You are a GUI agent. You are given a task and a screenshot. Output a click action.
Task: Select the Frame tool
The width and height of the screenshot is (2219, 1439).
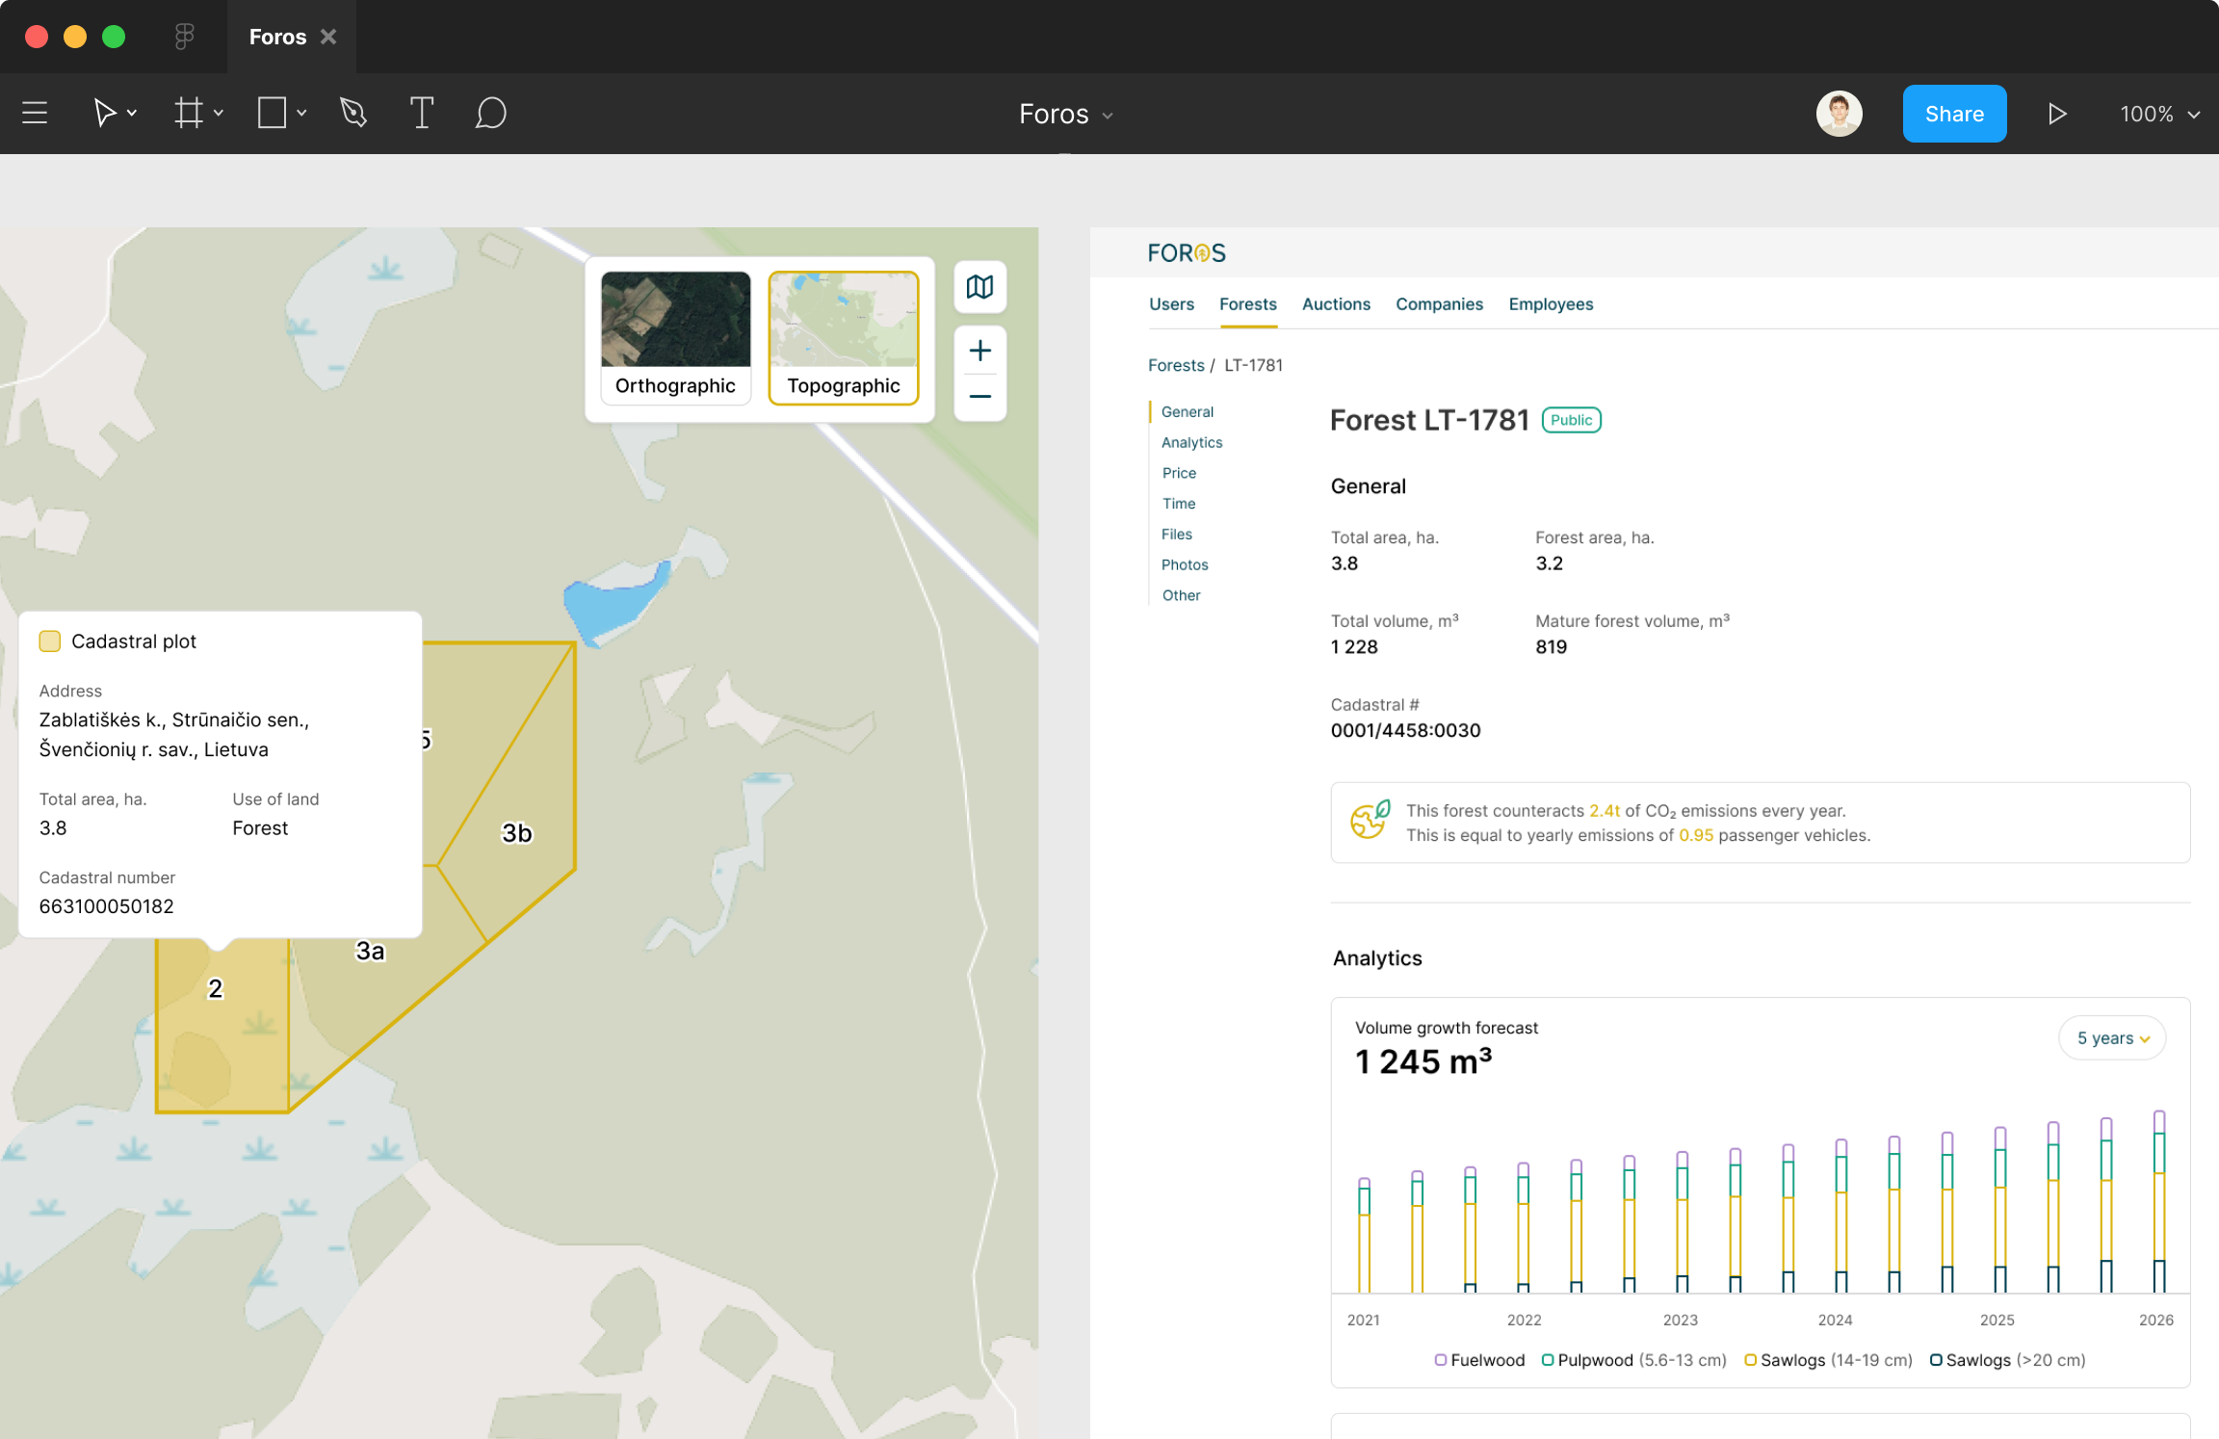(x=189, y=114)
